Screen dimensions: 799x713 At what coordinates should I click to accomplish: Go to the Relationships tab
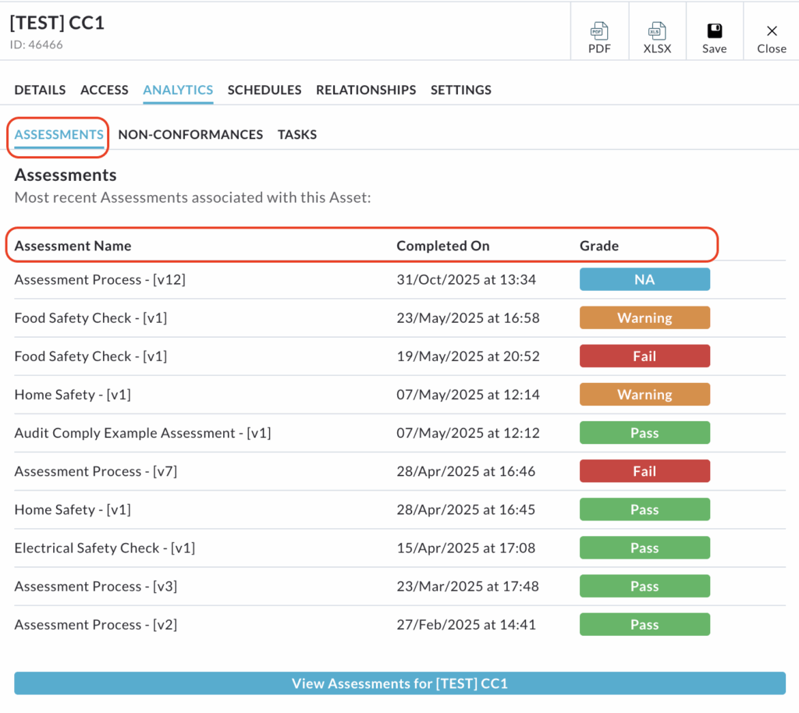(366, 90)
